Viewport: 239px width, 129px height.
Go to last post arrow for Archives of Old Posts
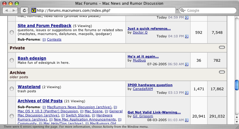tap(187, 120)
